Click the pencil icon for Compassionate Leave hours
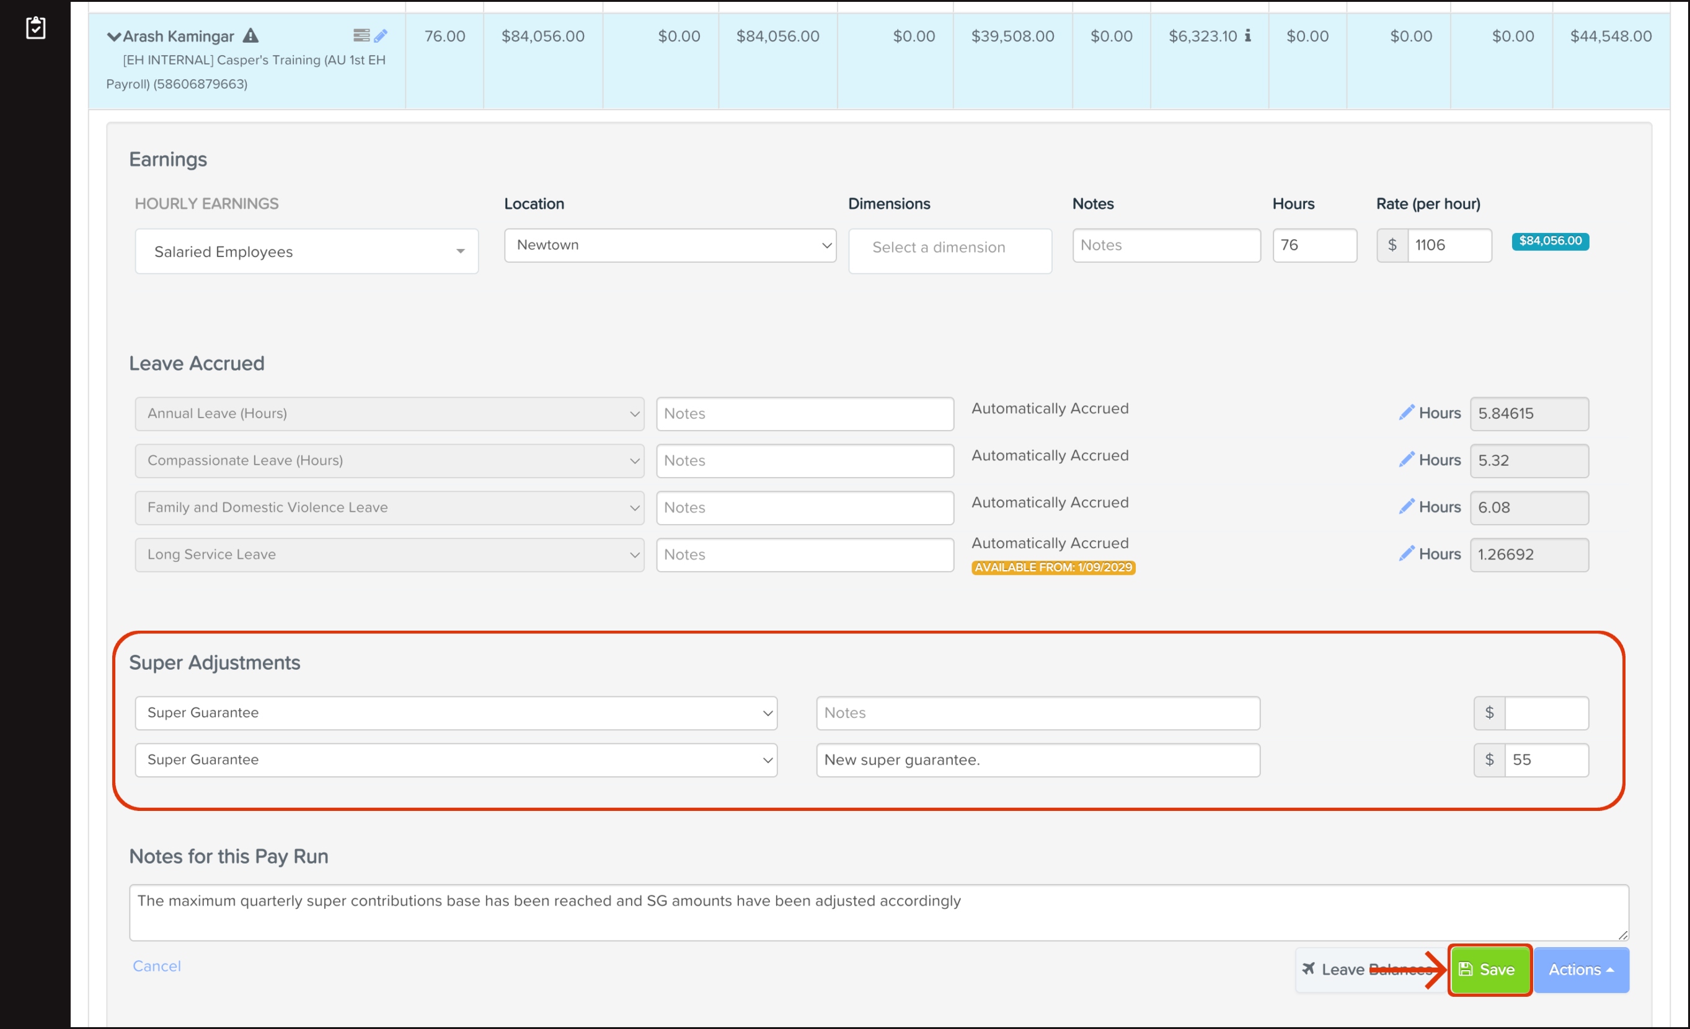 (1406, 460)
